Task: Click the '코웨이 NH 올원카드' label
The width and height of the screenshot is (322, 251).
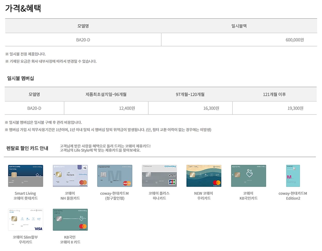Action: click(70, 196)
